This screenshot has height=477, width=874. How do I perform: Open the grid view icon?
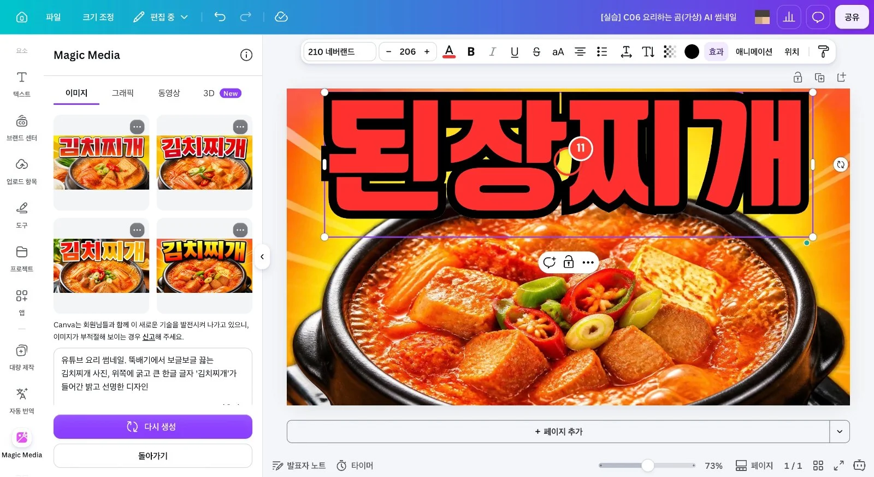[818, 466]
